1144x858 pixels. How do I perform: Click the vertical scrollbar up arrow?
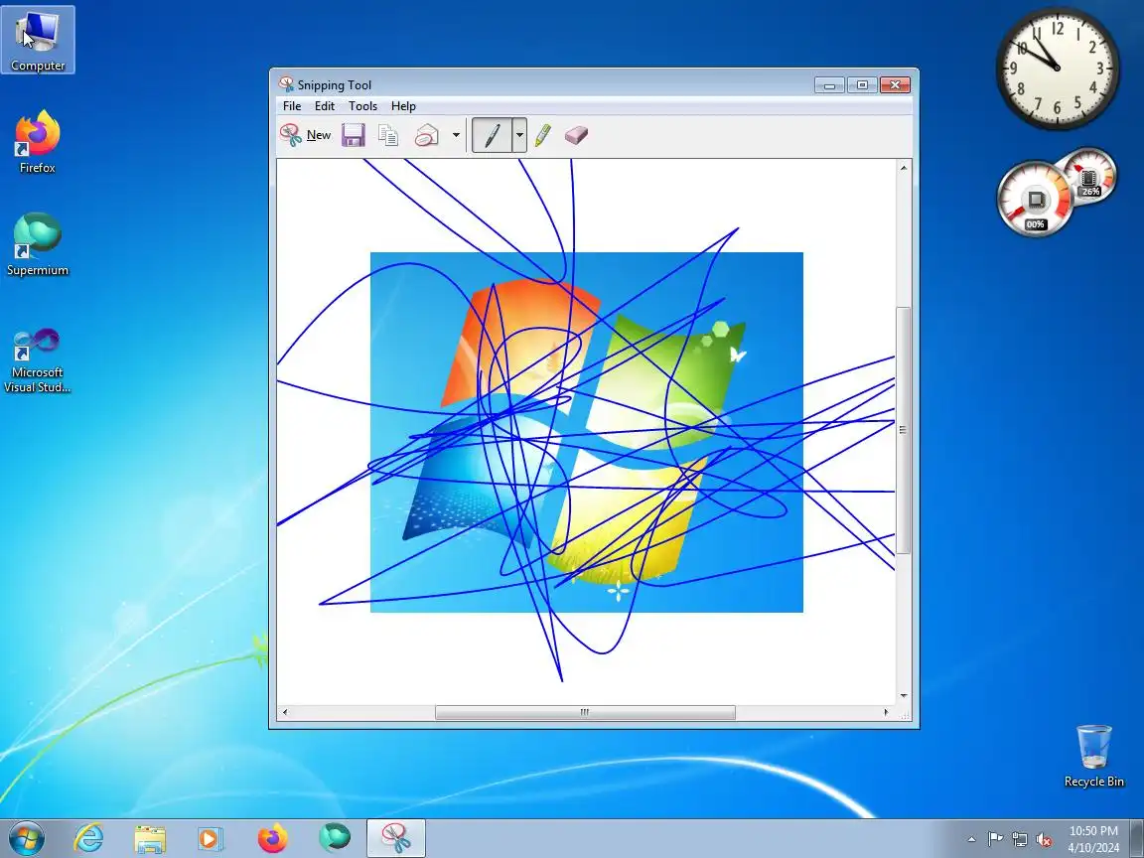tap(904, 168)
